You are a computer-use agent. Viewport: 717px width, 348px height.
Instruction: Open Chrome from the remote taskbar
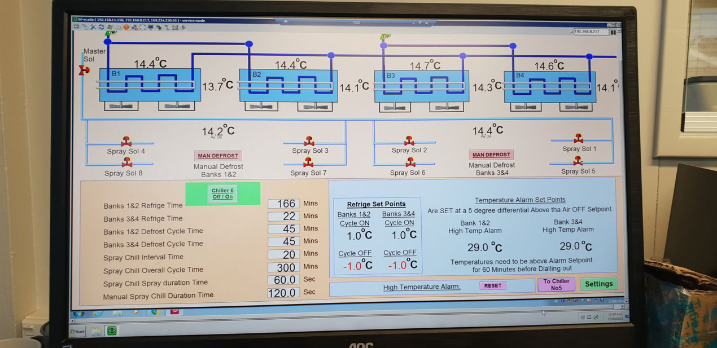156,312
